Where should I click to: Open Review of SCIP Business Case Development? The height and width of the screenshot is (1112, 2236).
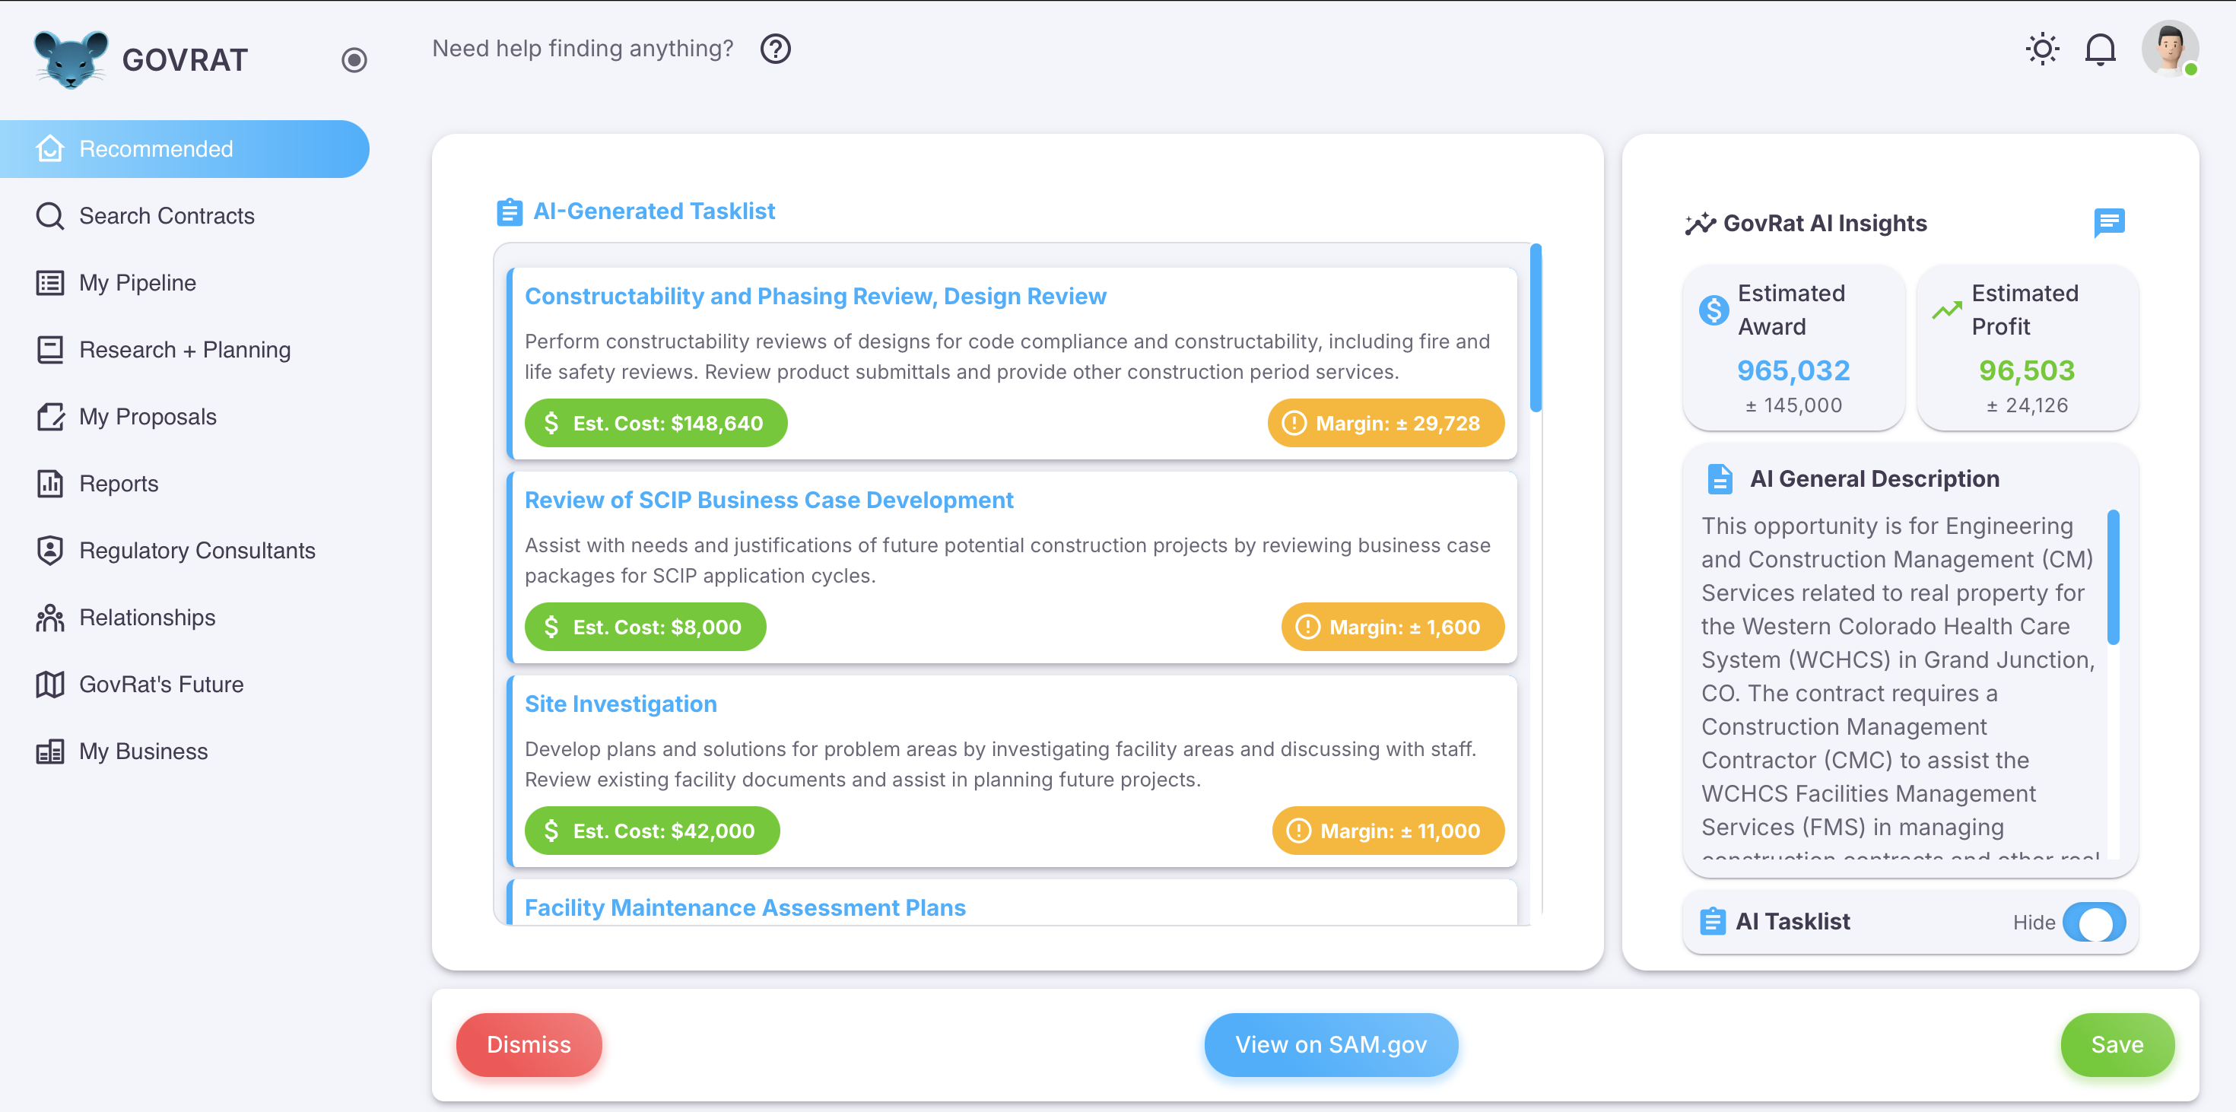[768, 500]
